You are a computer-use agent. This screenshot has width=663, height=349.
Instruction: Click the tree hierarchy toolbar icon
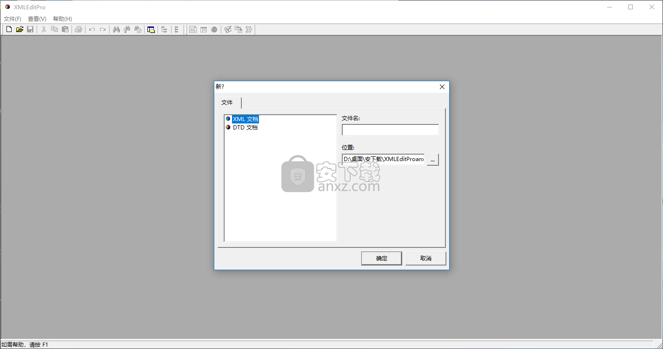coord(164,29)
